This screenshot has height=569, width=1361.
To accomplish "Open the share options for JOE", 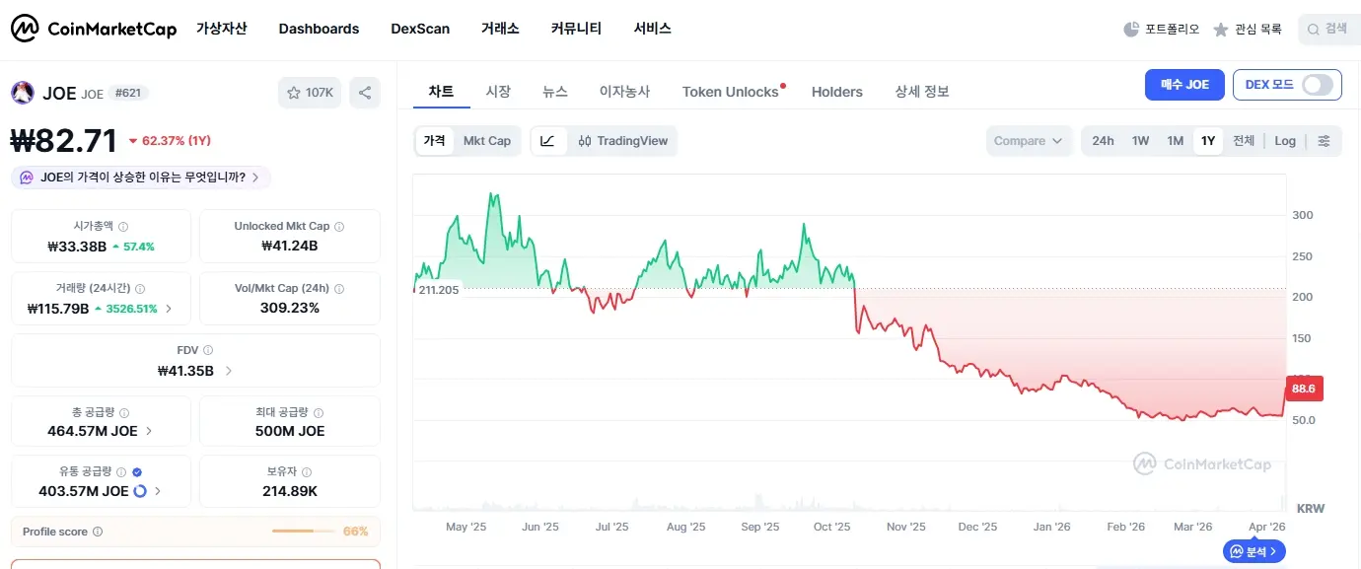I will (364, 91).
